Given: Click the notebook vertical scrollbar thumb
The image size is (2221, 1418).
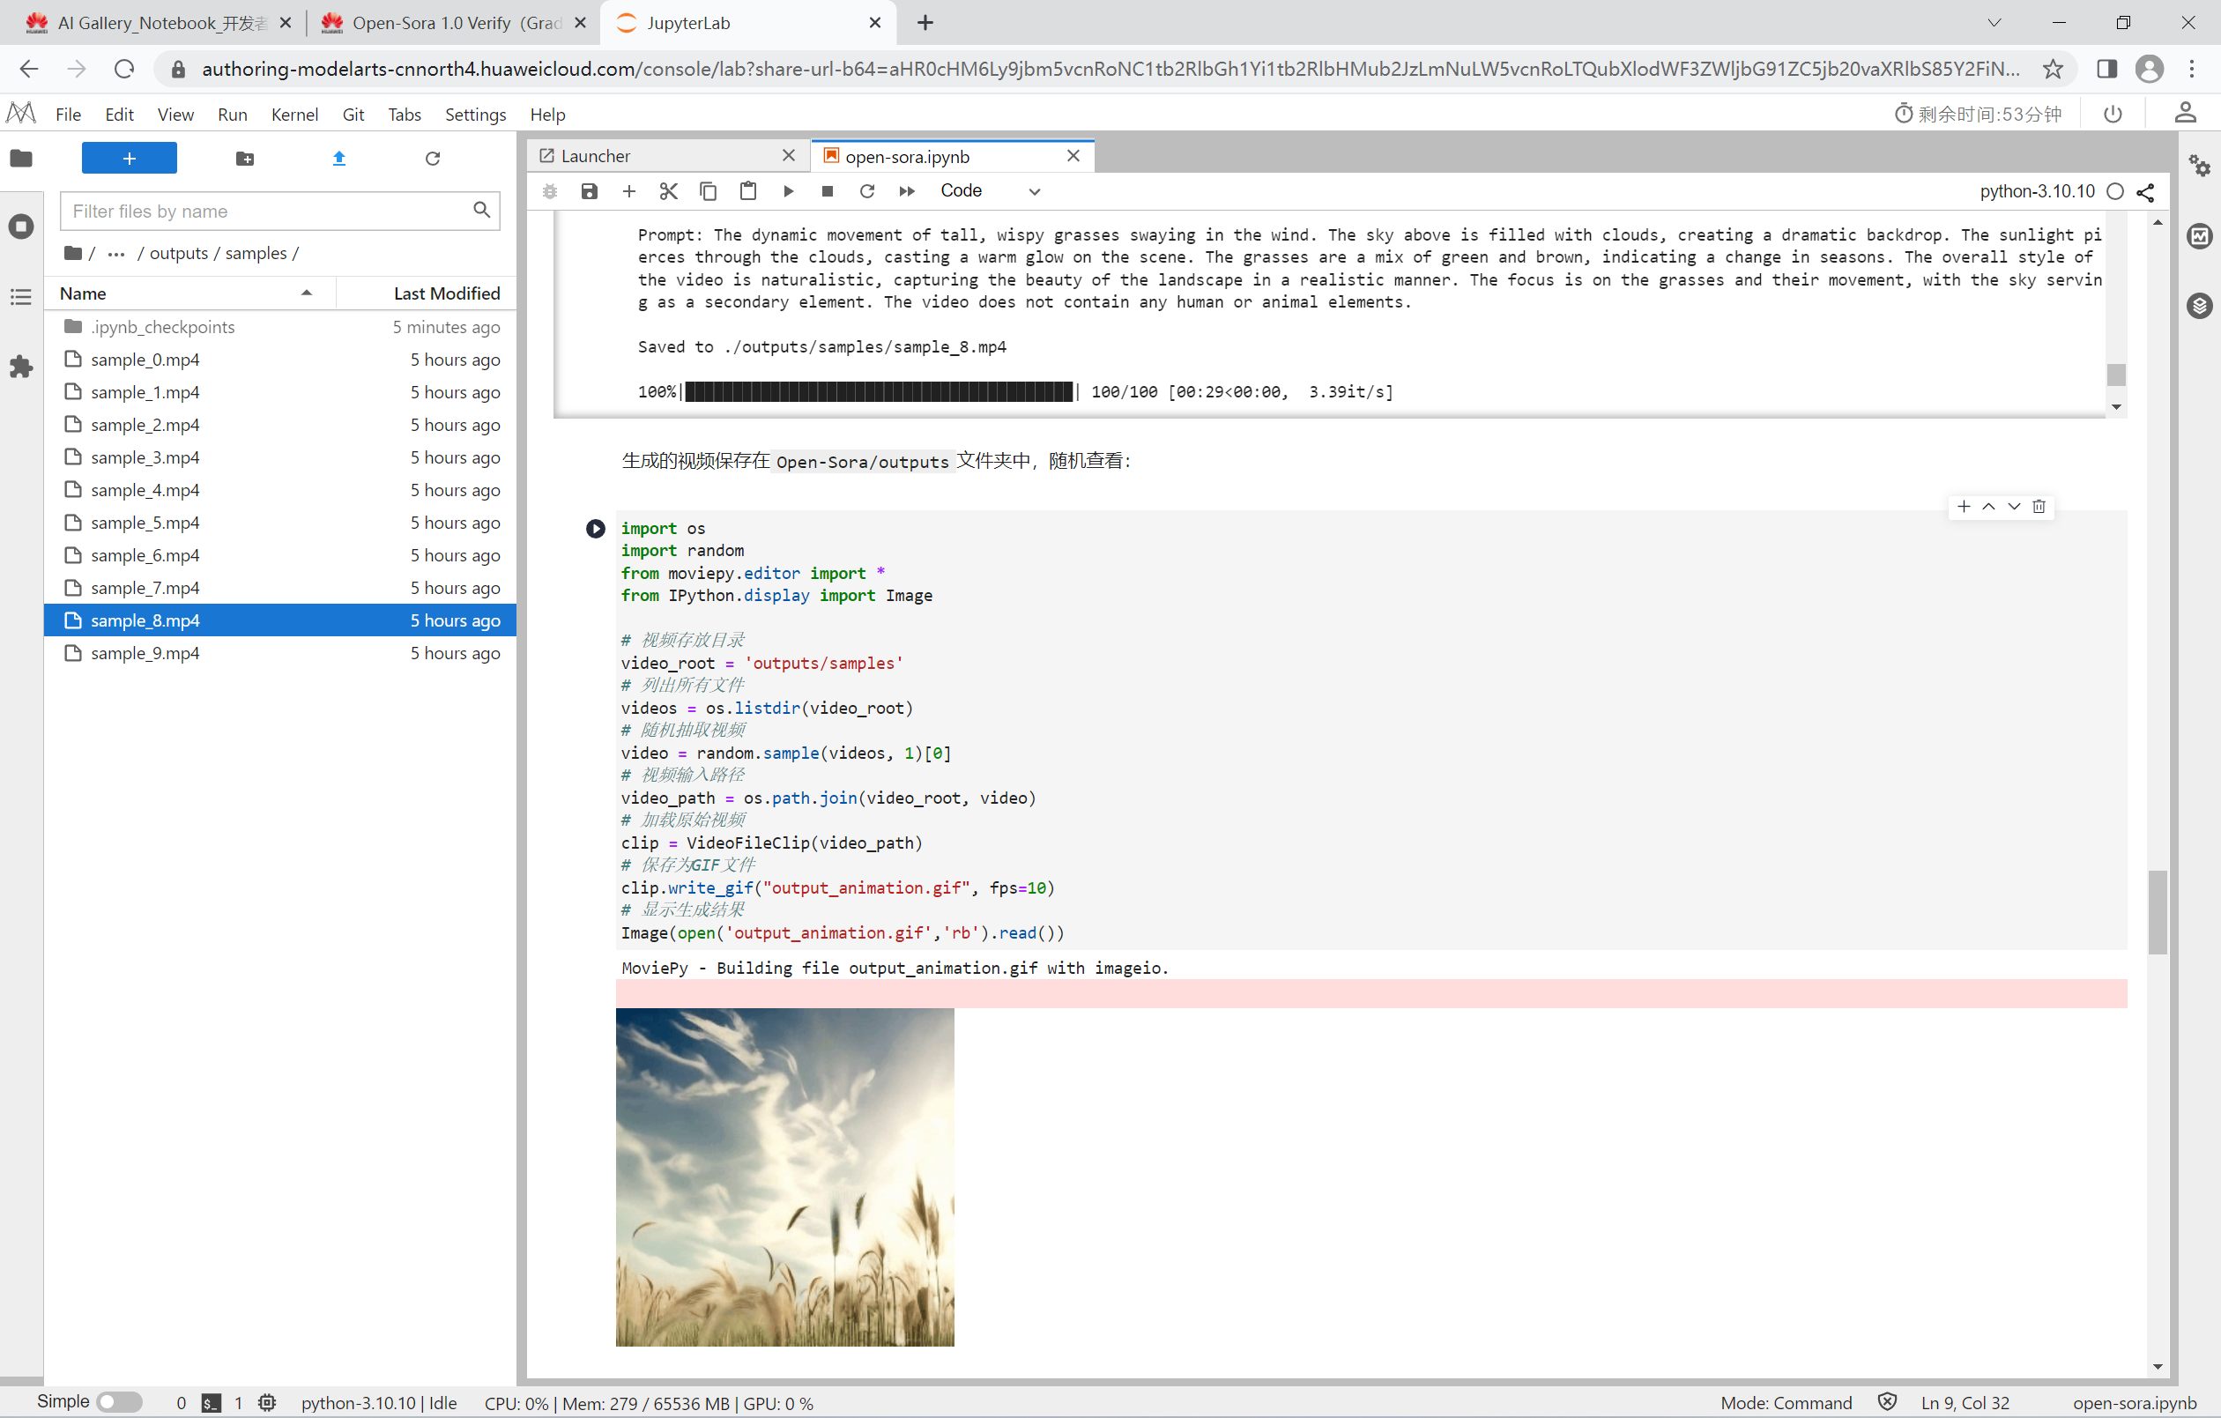Looking at the screenshot, I should click(x=2157, y=910).
